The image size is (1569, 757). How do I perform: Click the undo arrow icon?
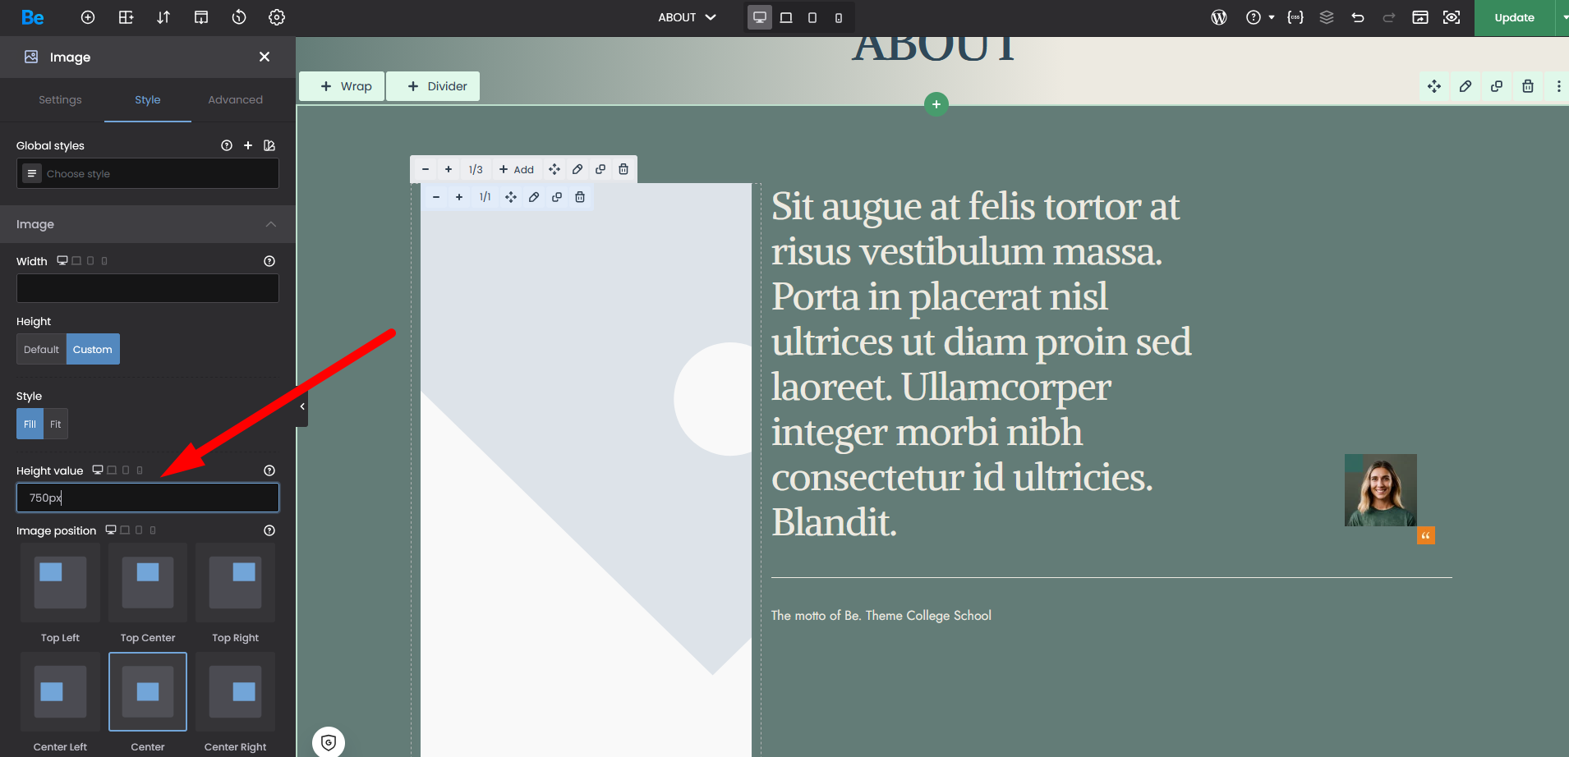[1358, 17]
